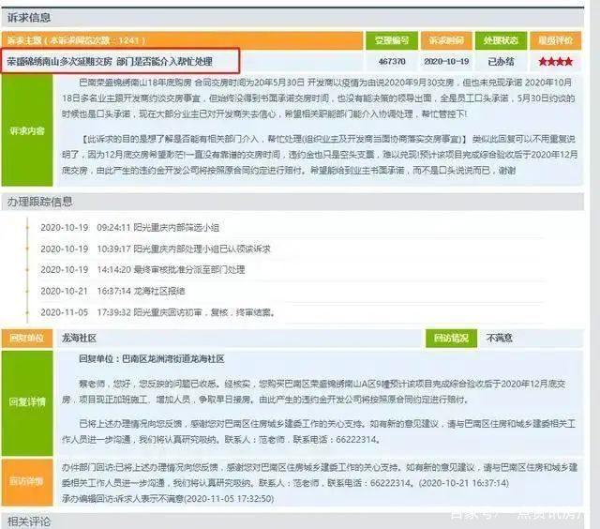Open the appeal title 荣盛锦绣南山多次延期交房
600x529 pixels.
coord(110,61)
